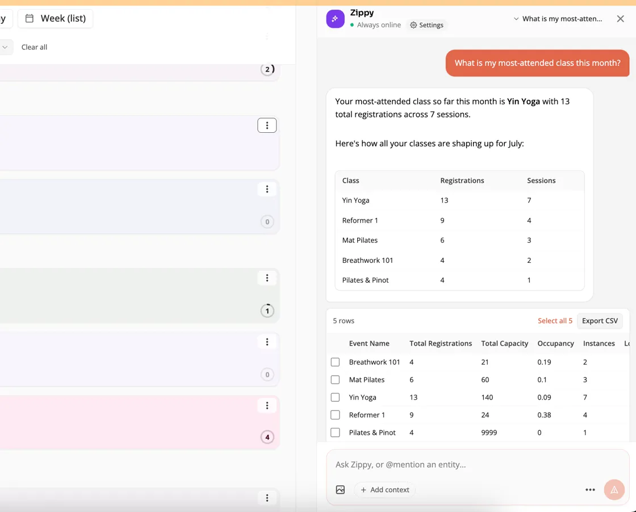This screenshot has width=636, height=512.
Task: Click the image attachment icon in the chat box
Action: 340,490
